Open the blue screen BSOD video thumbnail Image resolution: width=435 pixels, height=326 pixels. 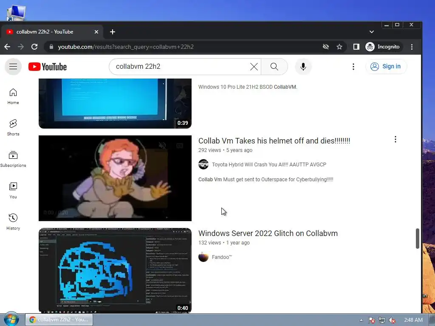click(x=115, y=104)
